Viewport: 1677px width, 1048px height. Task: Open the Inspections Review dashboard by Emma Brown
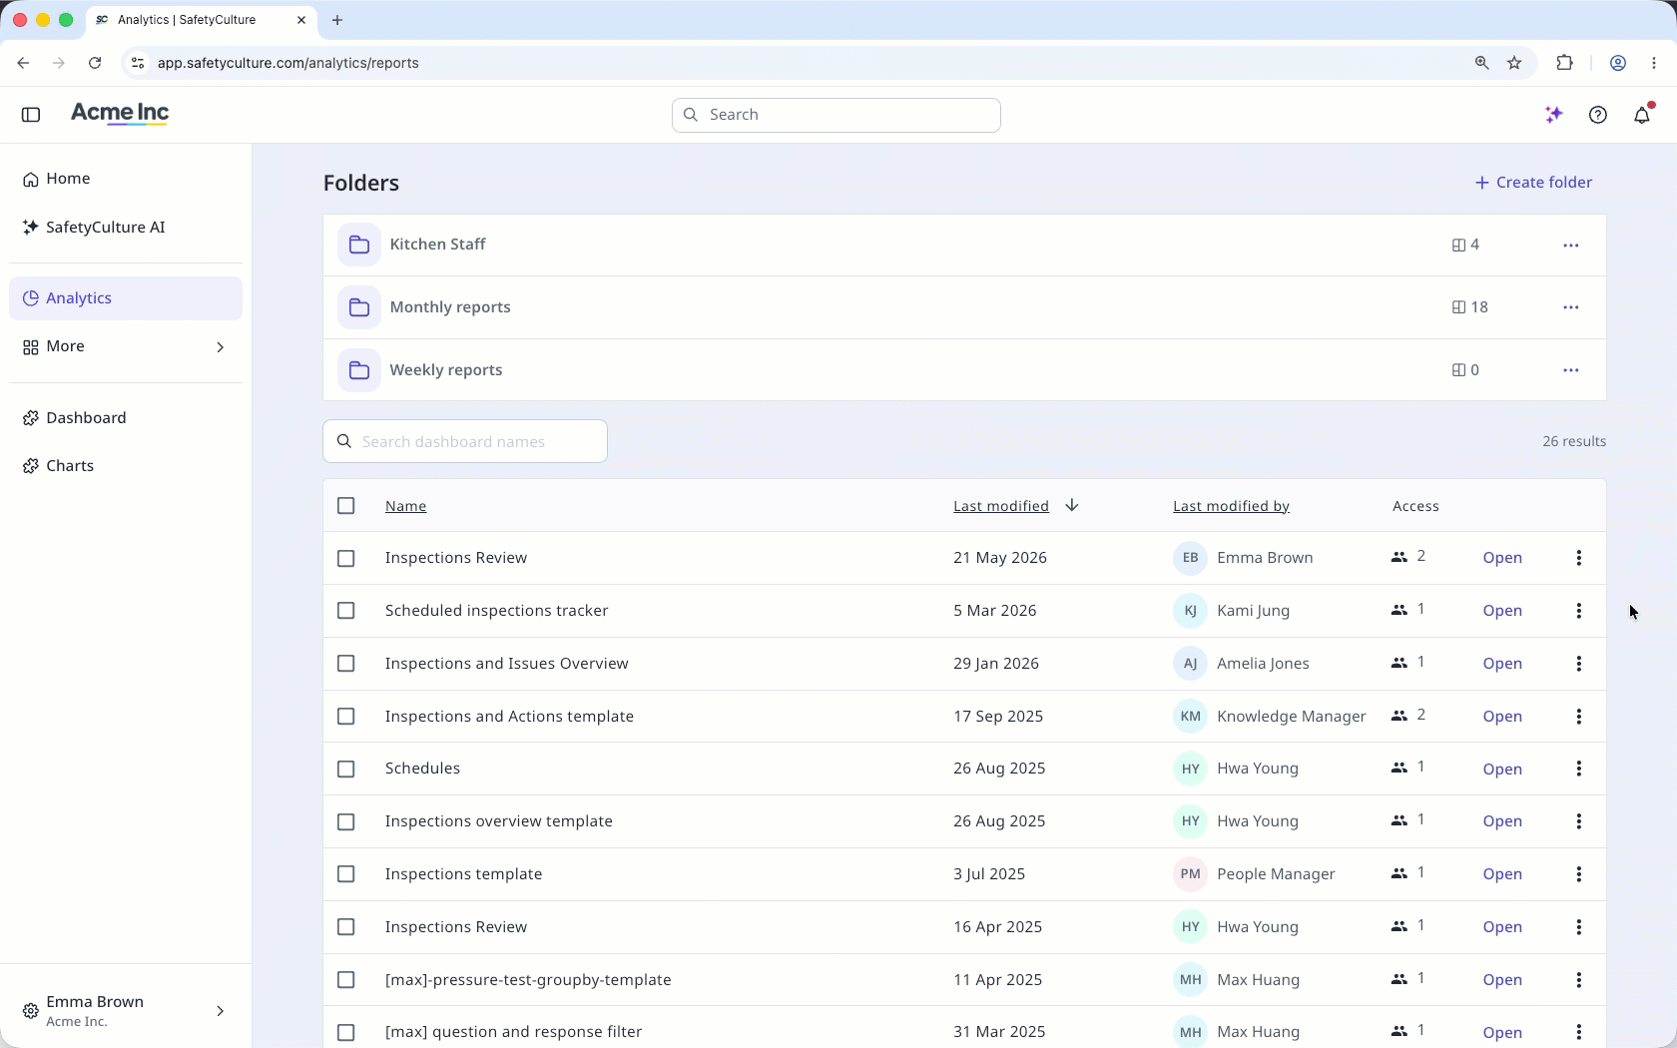tap(456, 558)
